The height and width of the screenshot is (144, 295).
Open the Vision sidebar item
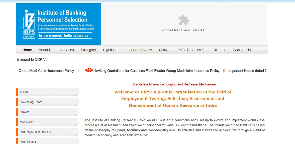[x=47, y=92]
